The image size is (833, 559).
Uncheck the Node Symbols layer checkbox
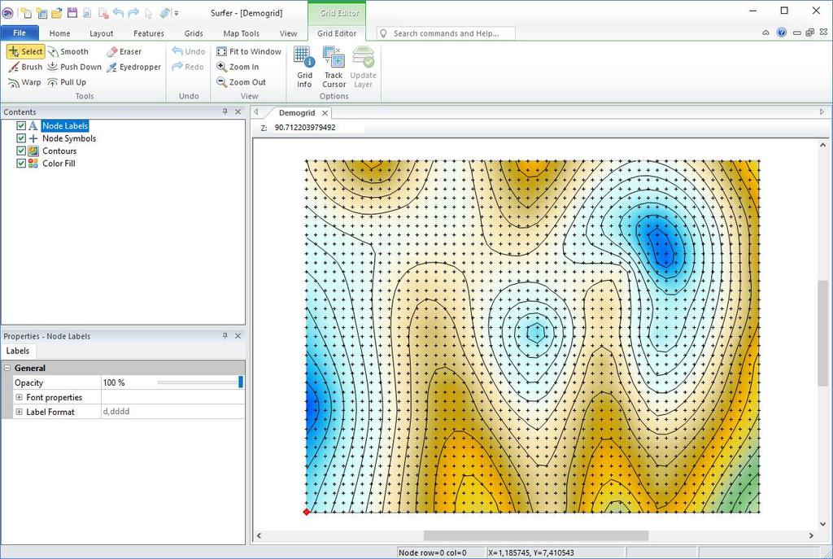(21, 138)
